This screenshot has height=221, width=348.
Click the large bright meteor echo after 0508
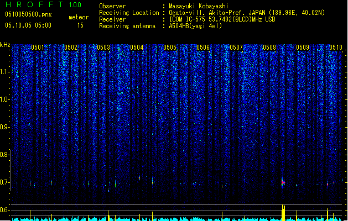pyautogui.click(x=283, y=182)
